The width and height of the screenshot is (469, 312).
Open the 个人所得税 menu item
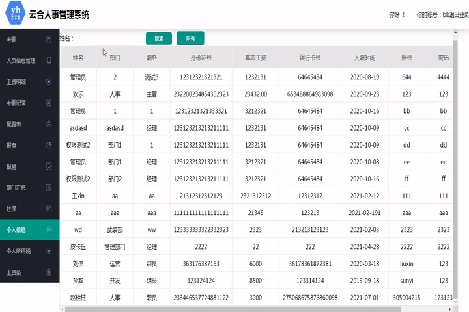pos(20,251)
